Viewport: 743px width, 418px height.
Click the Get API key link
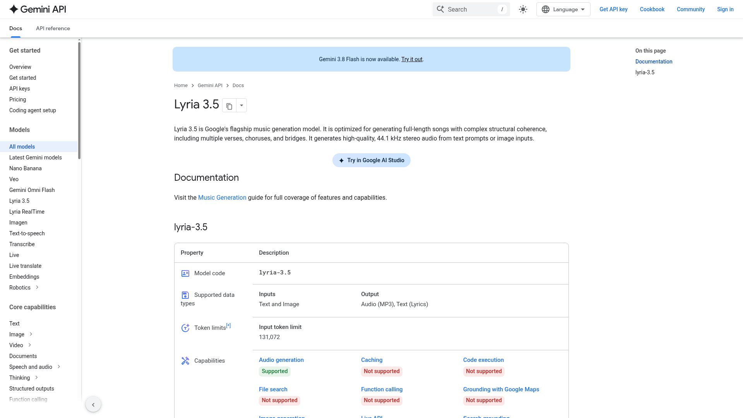tap(613, 9)
